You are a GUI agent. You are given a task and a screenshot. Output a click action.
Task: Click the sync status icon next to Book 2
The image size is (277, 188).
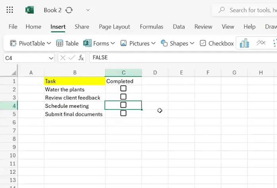click(x=69, y=10)
